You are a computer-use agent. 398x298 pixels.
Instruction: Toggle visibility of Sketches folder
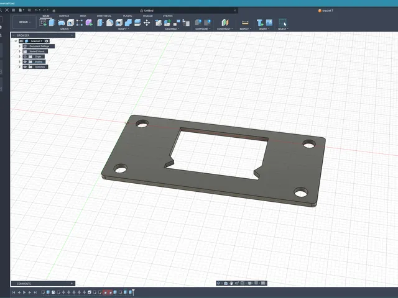coord(25,67)
